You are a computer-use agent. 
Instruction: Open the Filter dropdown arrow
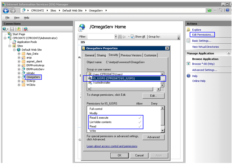click(116, 37)
